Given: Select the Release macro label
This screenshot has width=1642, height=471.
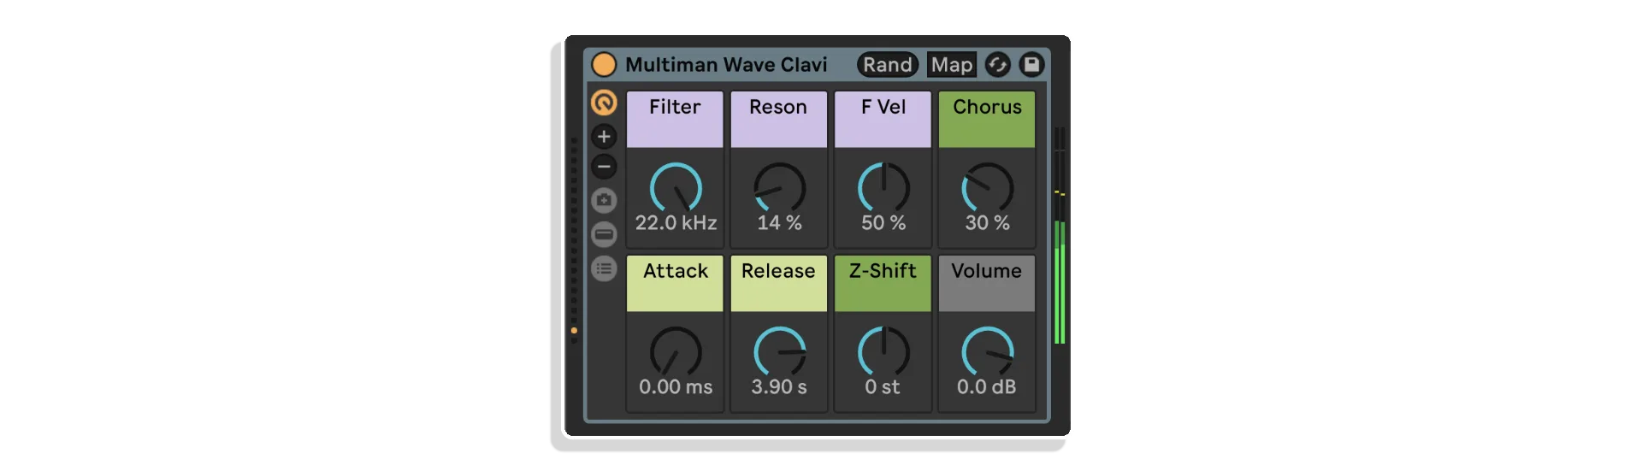Looking at the screenshot, I should pyautogui.click(x=778, y=271).
